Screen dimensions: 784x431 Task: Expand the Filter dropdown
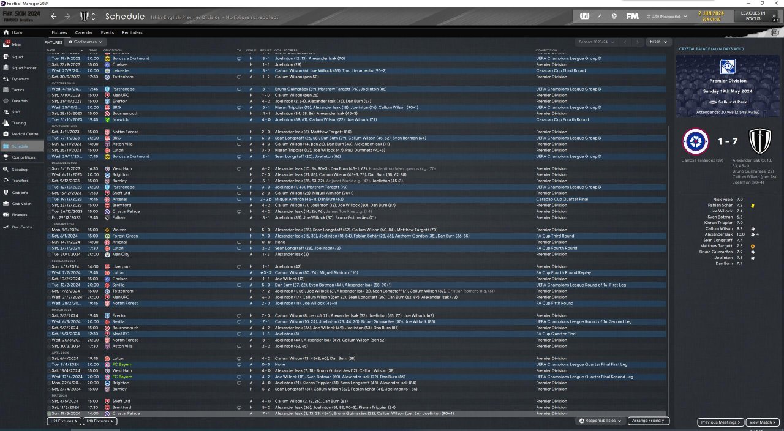point(658,42)
